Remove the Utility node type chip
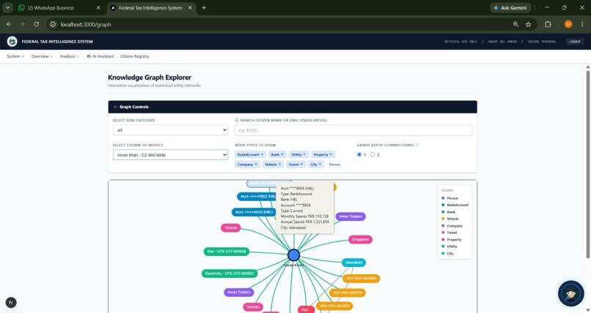This screenshot has height=313, width=591. (x=304, y=154)
